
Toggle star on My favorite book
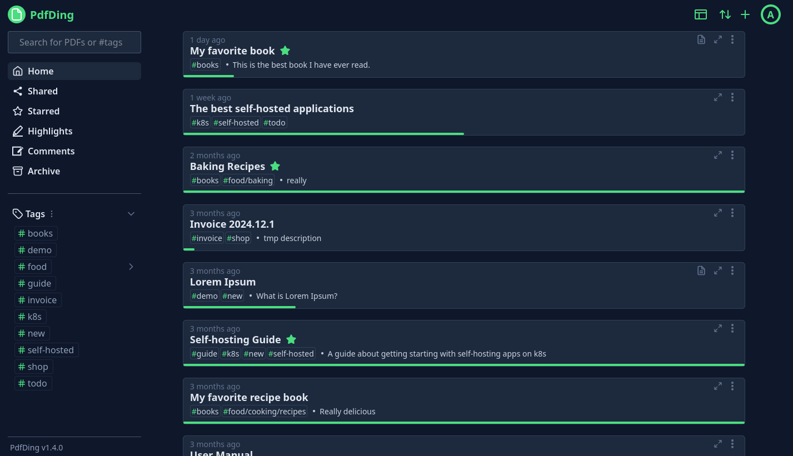tap(285, 51)
